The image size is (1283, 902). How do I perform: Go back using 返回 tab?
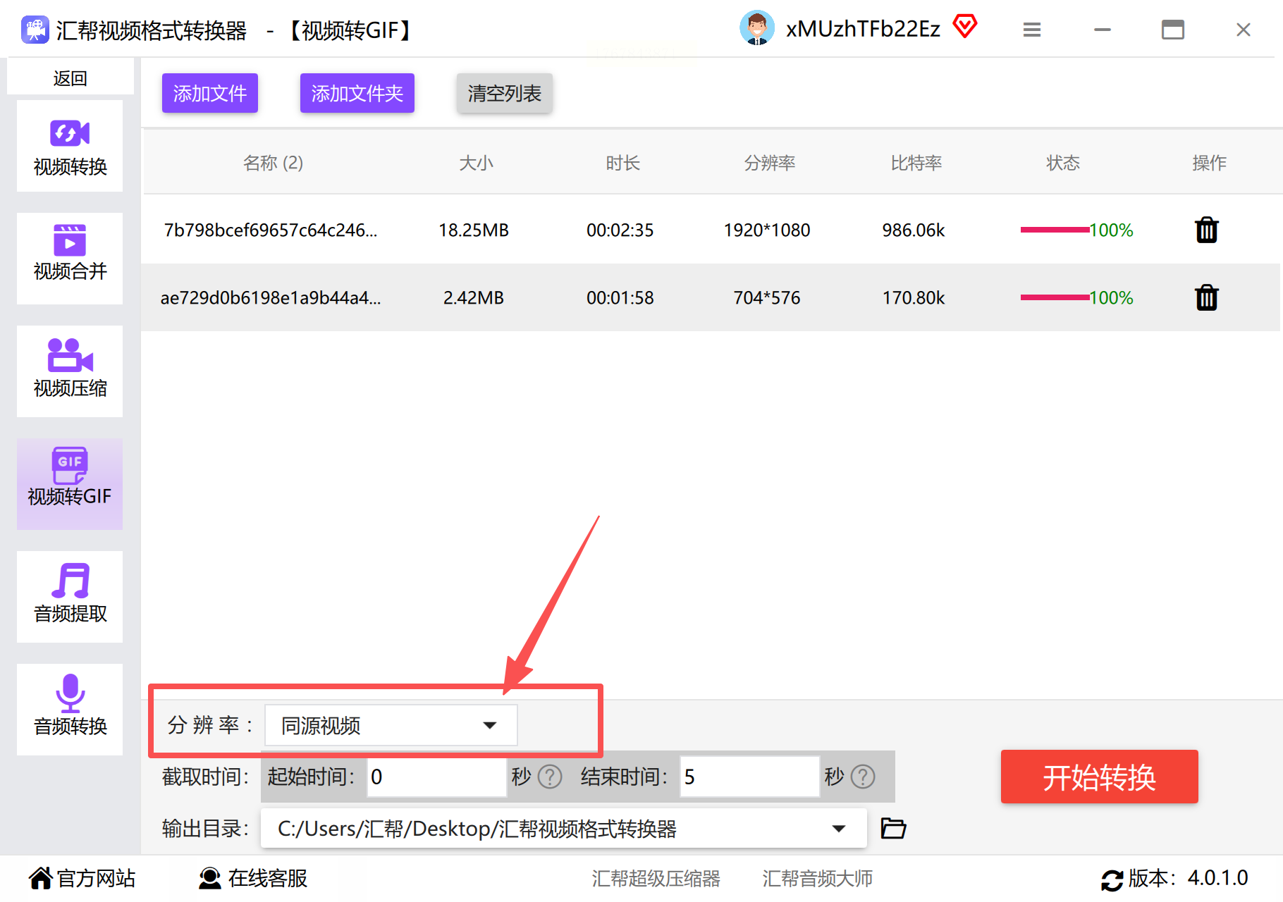[70, 78]
